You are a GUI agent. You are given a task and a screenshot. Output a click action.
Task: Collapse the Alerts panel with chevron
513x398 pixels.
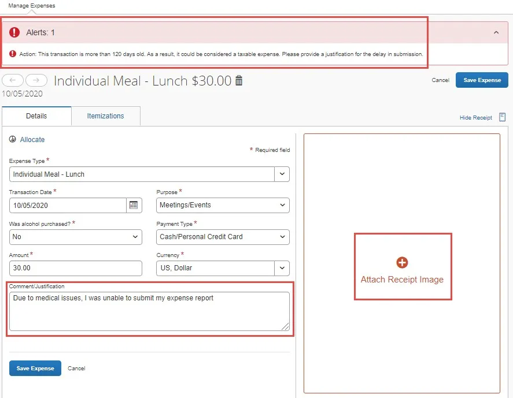(496, 32)
